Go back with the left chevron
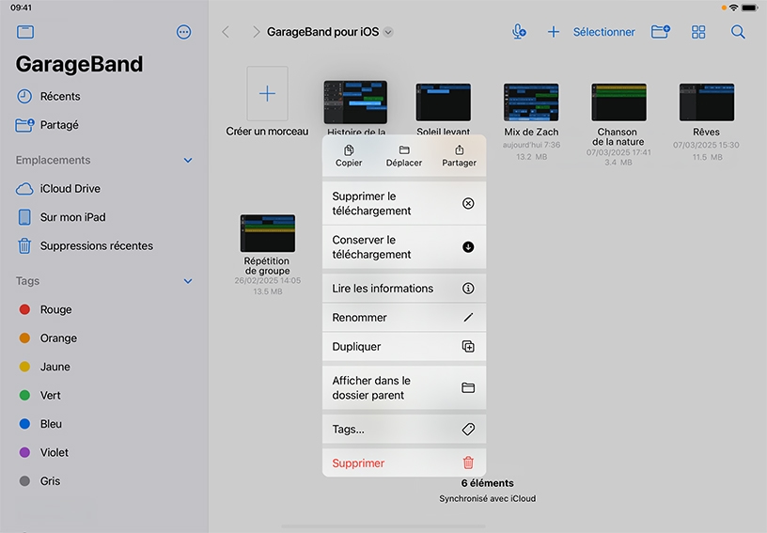767x533 pixels. pos(226,32)
